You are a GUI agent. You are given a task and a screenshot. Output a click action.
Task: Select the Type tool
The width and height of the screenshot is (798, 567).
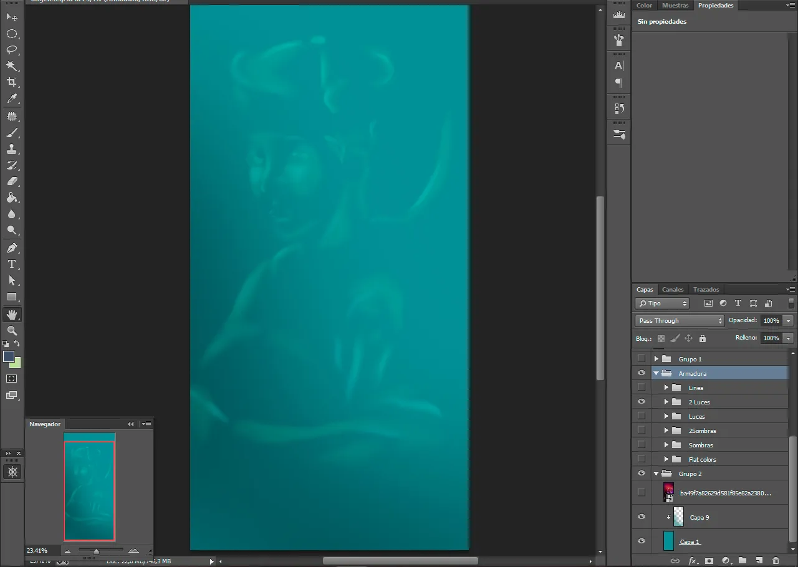(x=12, y=264)
